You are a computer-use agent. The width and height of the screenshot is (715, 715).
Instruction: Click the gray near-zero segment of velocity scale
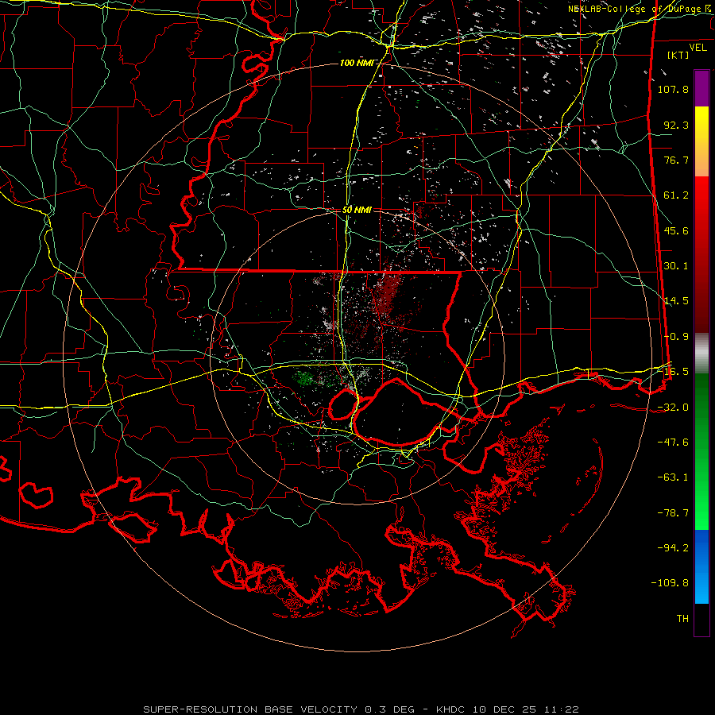pyautogui.click(x=701, y=353)
